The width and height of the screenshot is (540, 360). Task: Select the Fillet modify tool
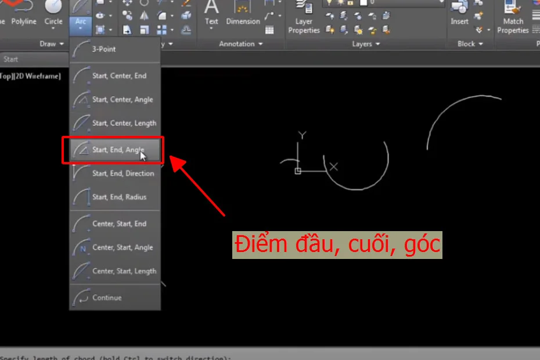162,15
